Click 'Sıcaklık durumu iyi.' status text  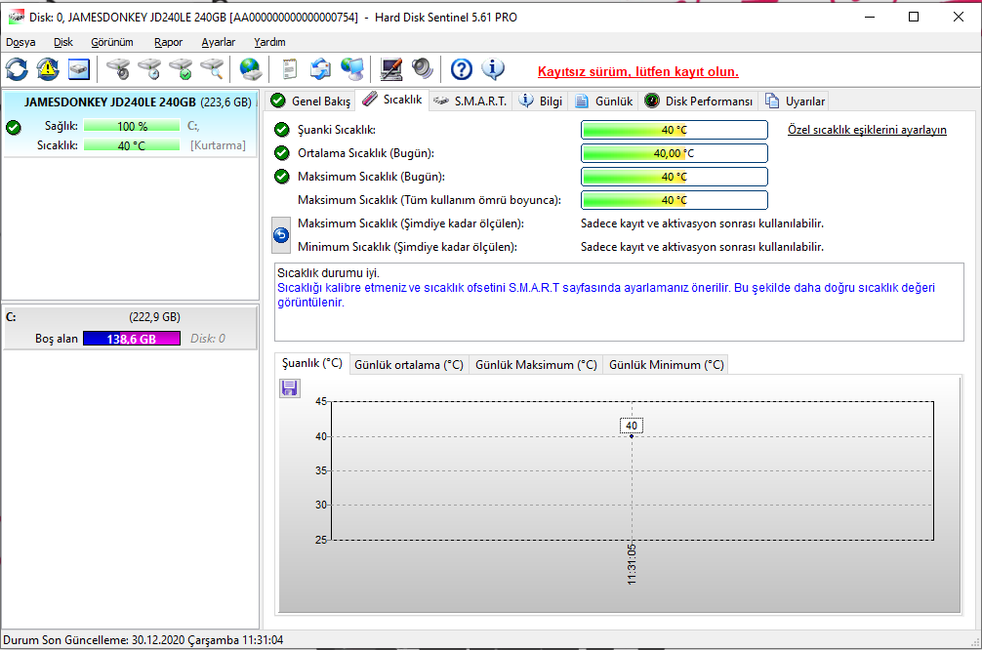coord(328,273)
